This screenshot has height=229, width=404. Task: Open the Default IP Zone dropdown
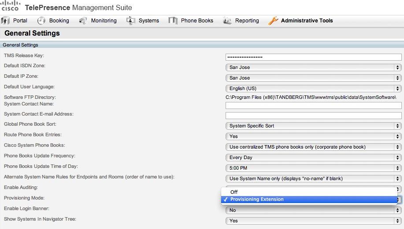[x=313, y=78]
